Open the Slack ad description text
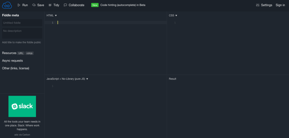The height and width of the screenshot is (138, 289). 22,126
